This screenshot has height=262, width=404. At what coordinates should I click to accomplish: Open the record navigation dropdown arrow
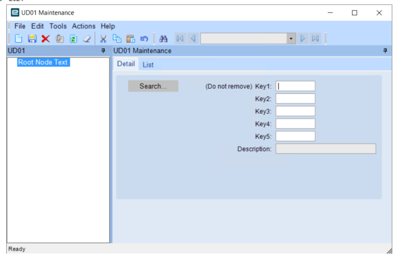click(x=291, y=39)
